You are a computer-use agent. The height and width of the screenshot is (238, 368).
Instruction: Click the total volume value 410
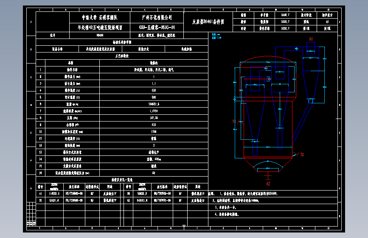154,125
